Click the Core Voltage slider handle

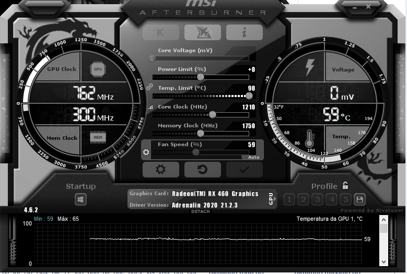point(153,58)
